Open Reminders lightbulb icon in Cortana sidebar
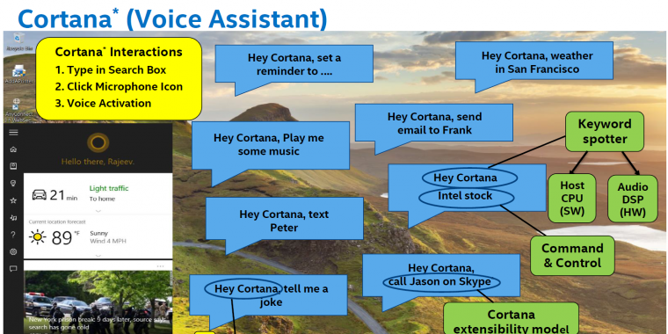This screenshot has width=668, height=334. [14, 183]
